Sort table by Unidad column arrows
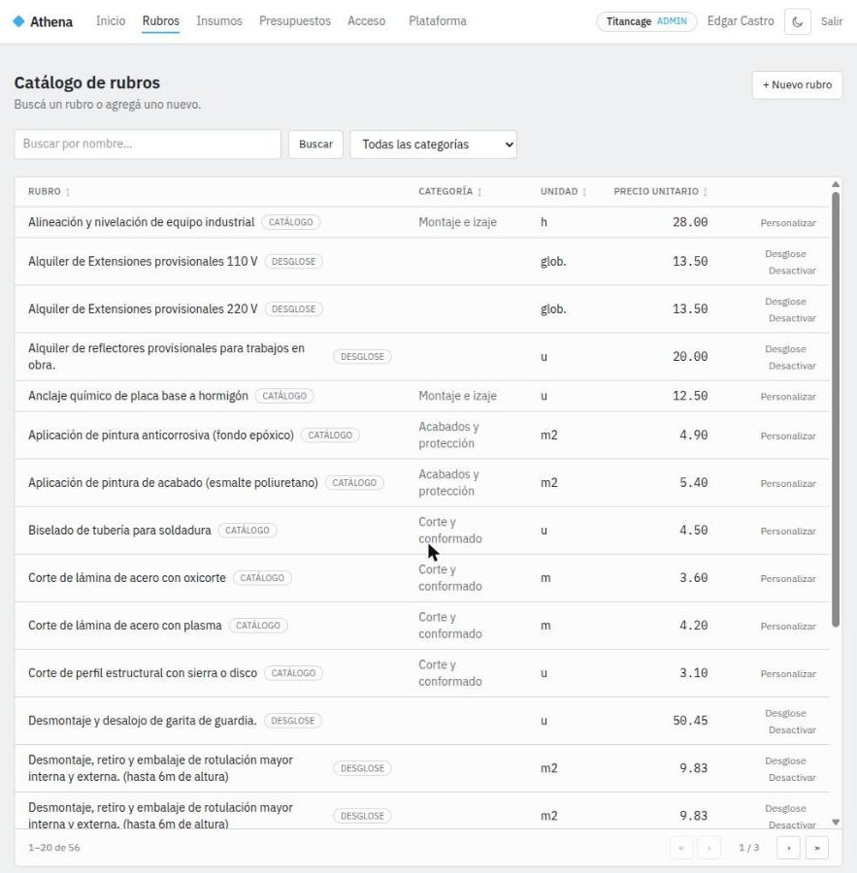This screenshot has height=873, width=857. (x=584, y=192)
